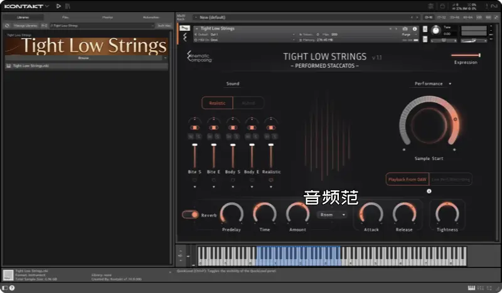This screenshot has height=293, width=502.
Task: Select Tight Low Strings.nki in the library list
Action: (x=31, y=65)
